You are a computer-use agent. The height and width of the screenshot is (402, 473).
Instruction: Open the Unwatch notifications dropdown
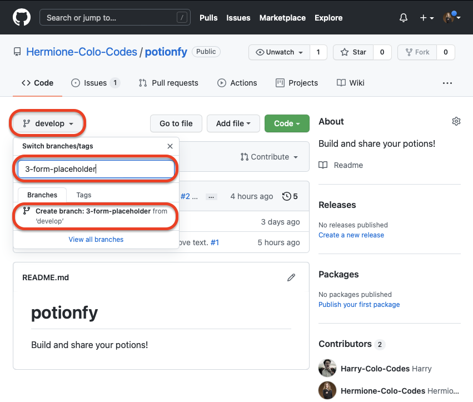(x=279, y=52)
